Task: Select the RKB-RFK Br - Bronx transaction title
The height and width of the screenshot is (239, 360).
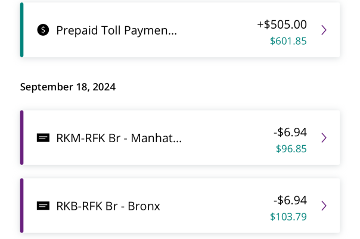Action: 108,206
